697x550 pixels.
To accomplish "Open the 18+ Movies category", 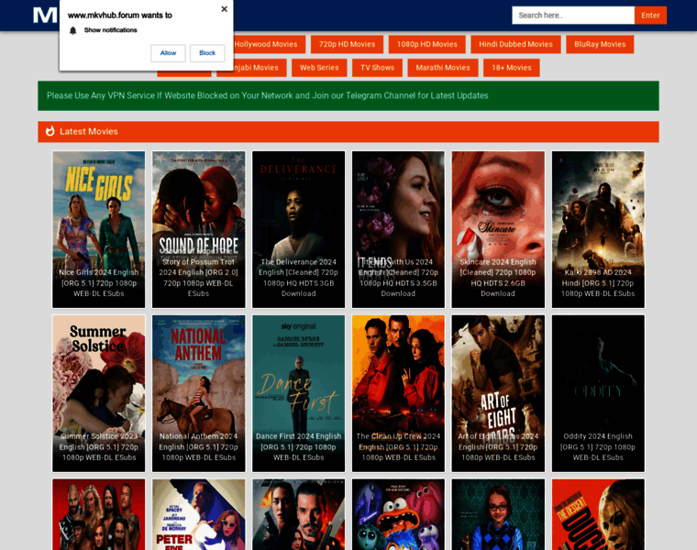I will tap(512, 68).
